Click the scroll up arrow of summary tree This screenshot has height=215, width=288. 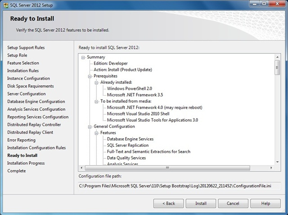[277, 57]
